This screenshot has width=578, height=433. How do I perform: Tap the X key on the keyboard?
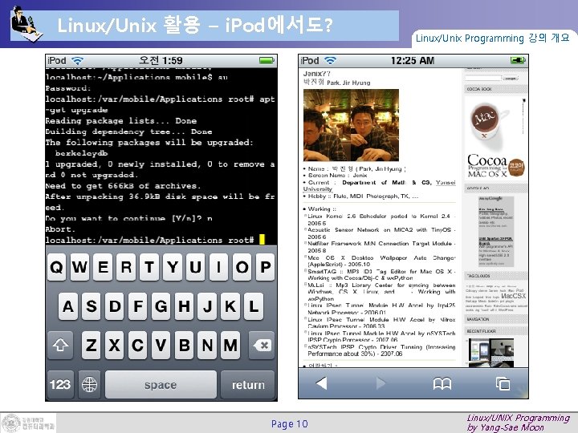[115, 345]
